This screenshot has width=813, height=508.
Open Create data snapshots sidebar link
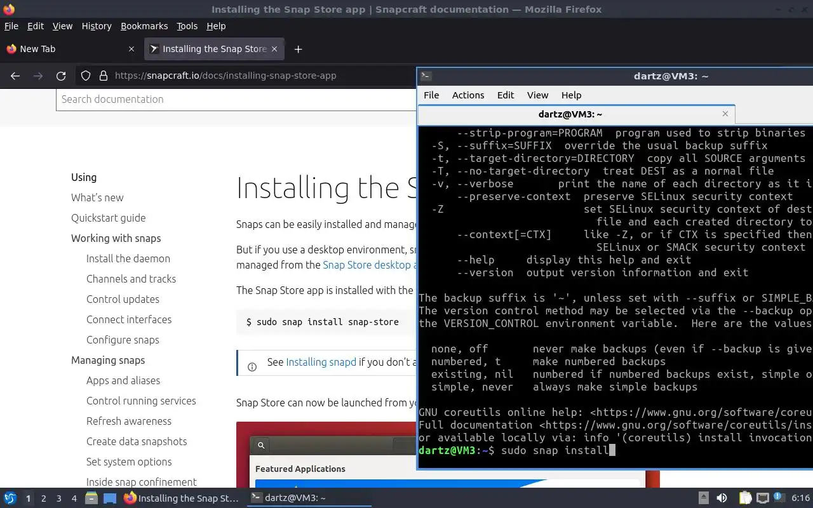137,441
